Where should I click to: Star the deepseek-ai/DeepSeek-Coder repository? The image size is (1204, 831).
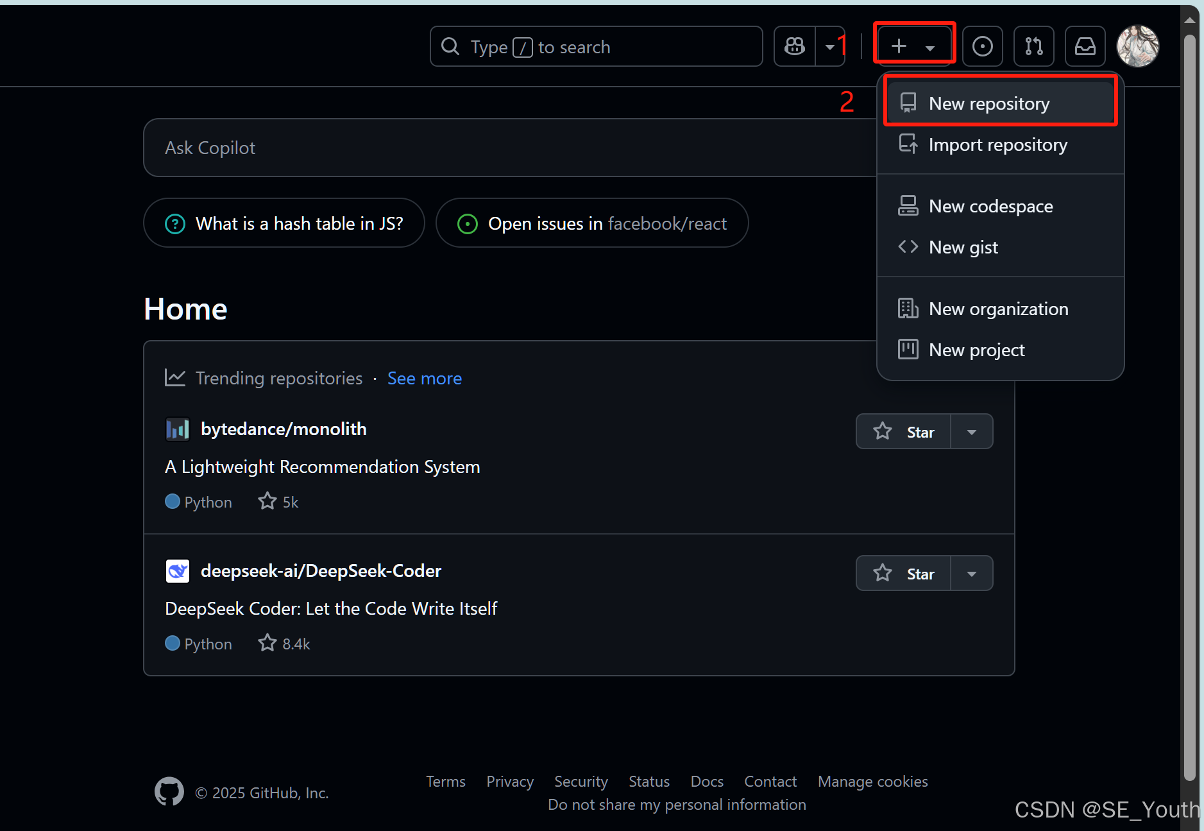click(x=903, y=574)
